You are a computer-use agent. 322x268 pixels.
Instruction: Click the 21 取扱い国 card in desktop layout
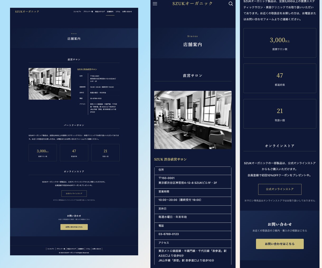(x=105, y=152)
